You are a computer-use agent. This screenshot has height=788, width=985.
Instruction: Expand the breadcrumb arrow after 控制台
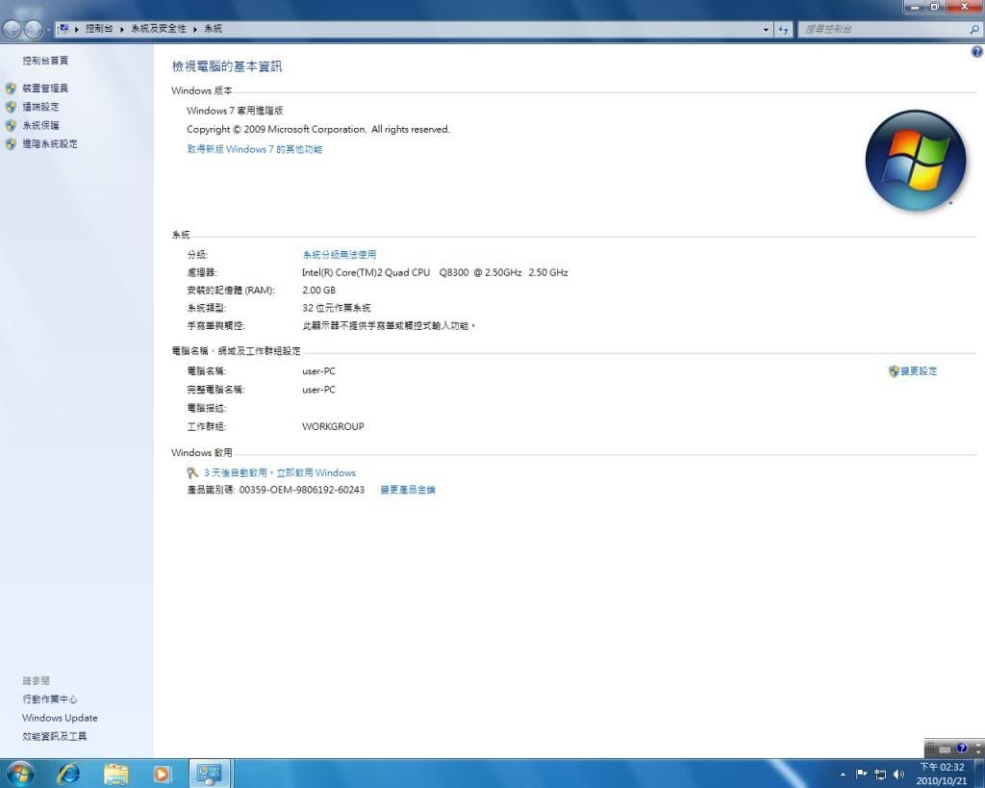coord(122,29)
